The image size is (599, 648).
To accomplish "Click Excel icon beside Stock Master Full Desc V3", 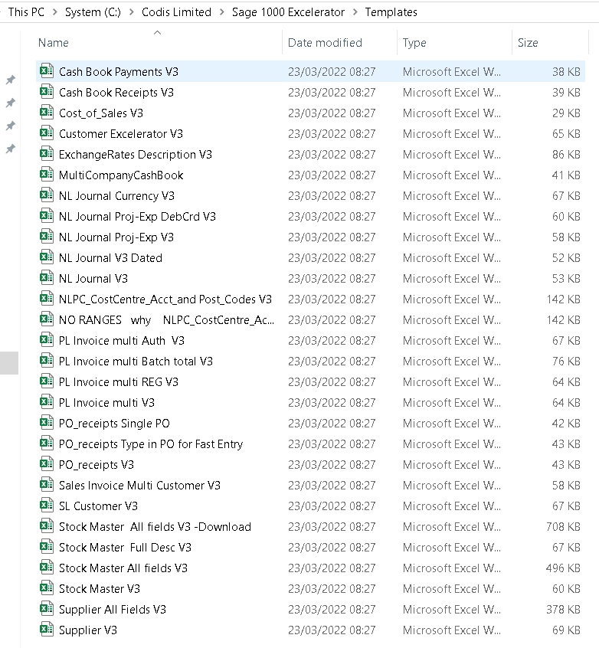I will 46,546.
